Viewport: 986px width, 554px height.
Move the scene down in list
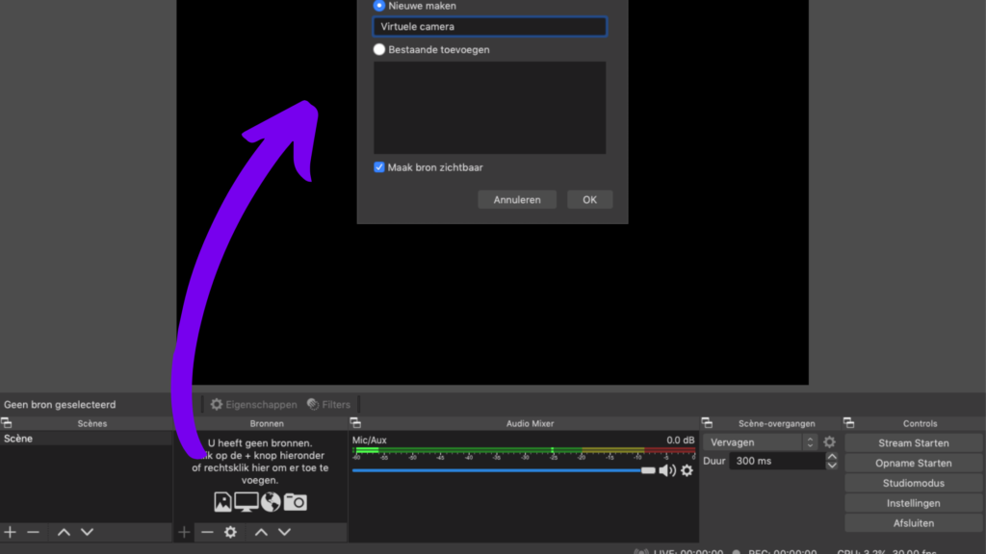point(87,532)
